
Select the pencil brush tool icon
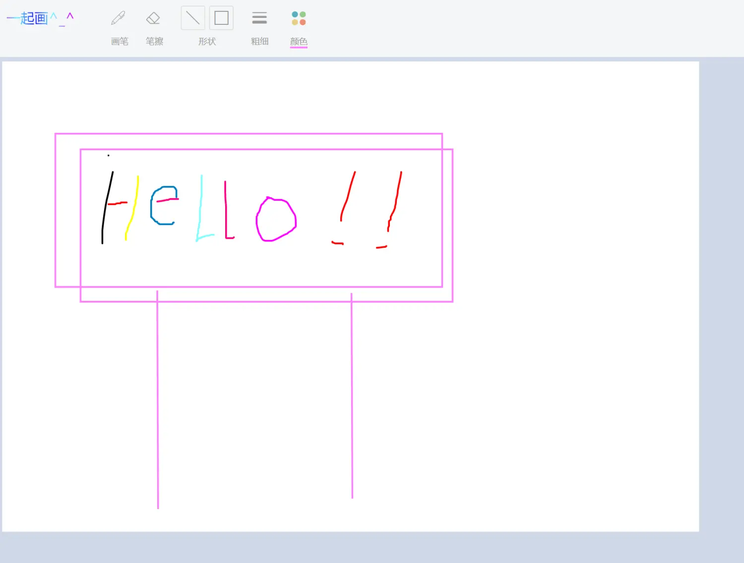(119, 18)
